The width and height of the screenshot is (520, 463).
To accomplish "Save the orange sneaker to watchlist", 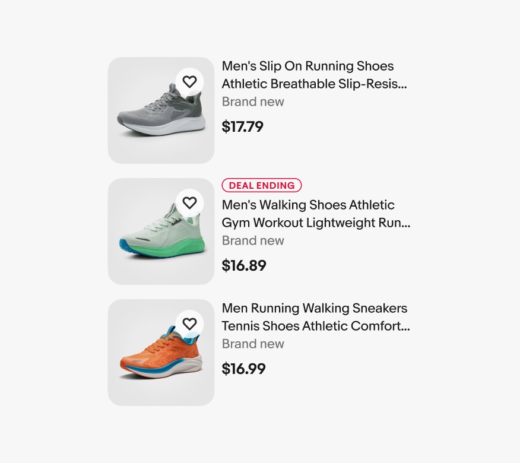I will 189,324.
